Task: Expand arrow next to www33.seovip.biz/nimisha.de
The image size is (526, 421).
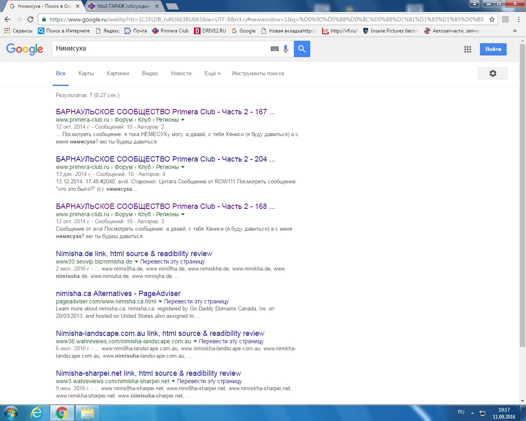Action: tap(136, 262)
